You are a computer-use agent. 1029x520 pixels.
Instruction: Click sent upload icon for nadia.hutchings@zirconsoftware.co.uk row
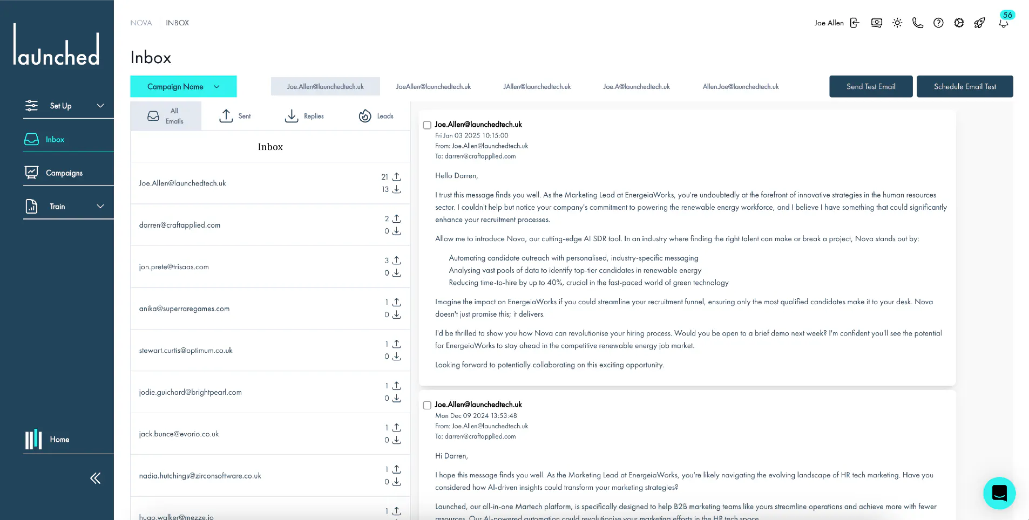pyautogui.click(x=397, y=469)
